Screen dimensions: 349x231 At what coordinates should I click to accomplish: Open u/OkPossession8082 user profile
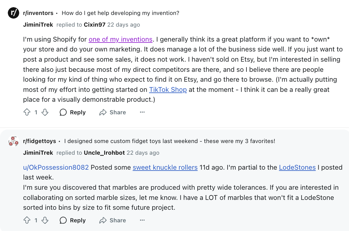pos(56,167)
